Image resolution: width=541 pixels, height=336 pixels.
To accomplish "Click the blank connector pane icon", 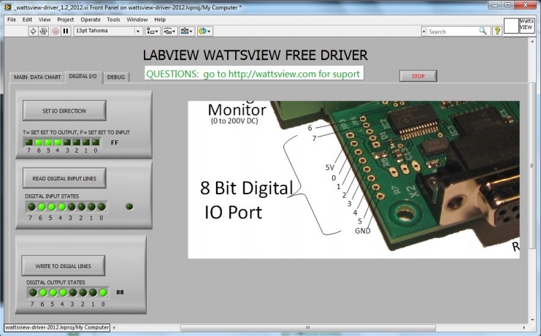I will click(511, 26).
